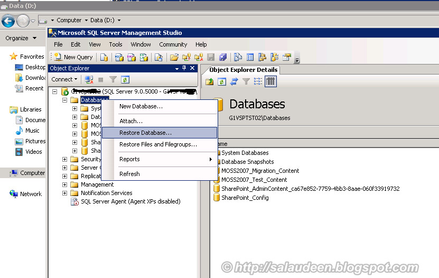Open the Template Explorer toolbar icon

click(x=274, y=57)
